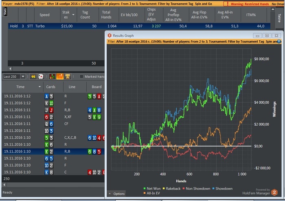Click left arrow of hands list scrollbar
The image size is (285, 201).
[x=4, y=185]
